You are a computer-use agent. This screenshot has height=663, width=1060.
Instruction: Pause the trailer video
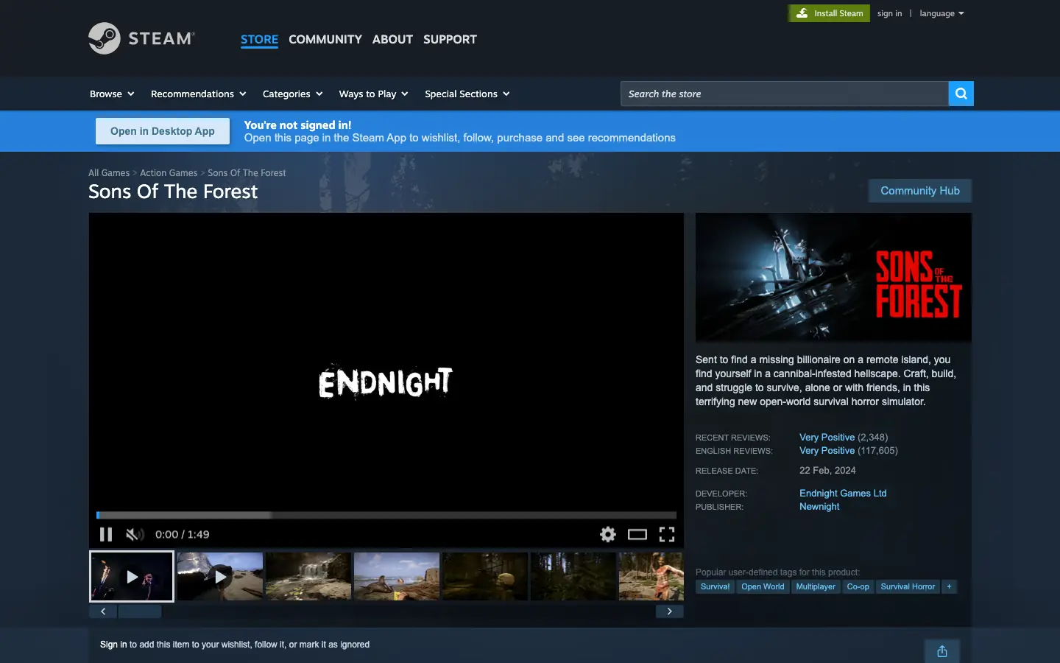click(x=106, y=534)
